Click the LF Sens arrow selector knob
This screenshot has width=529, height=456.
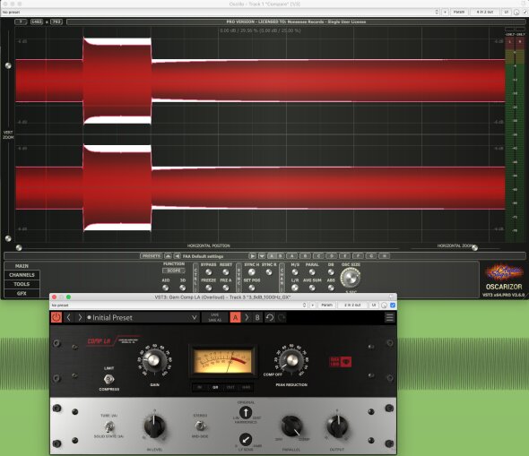(x=246, y=439)
